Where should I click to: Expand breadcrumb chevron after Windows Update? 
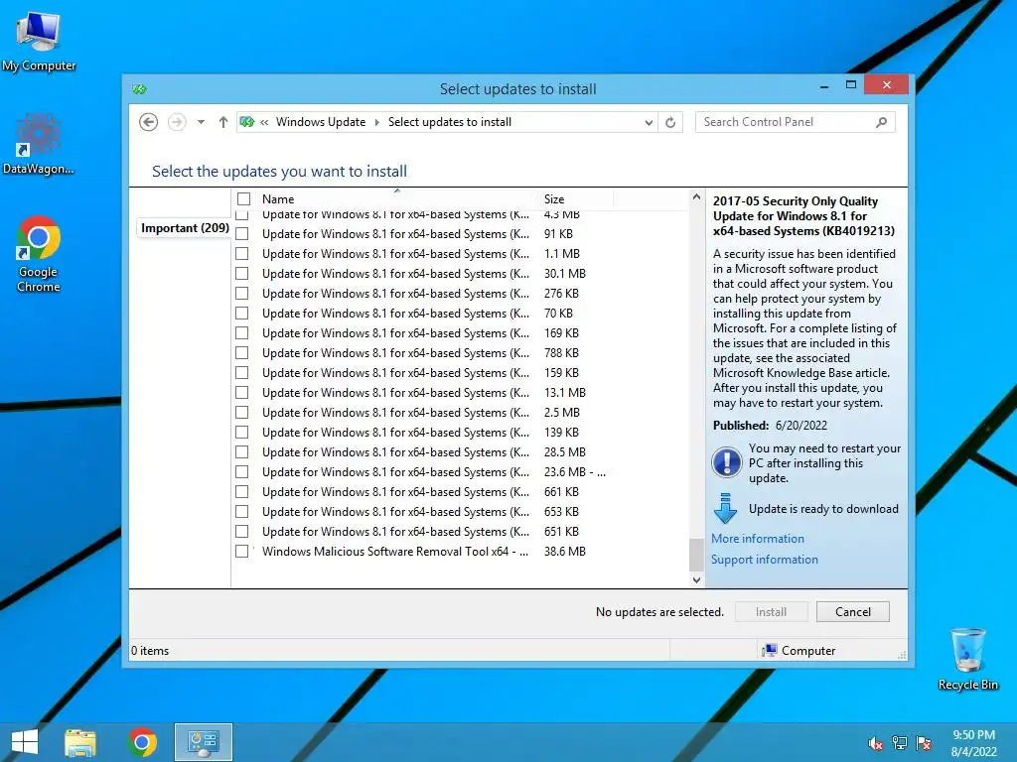376,122
